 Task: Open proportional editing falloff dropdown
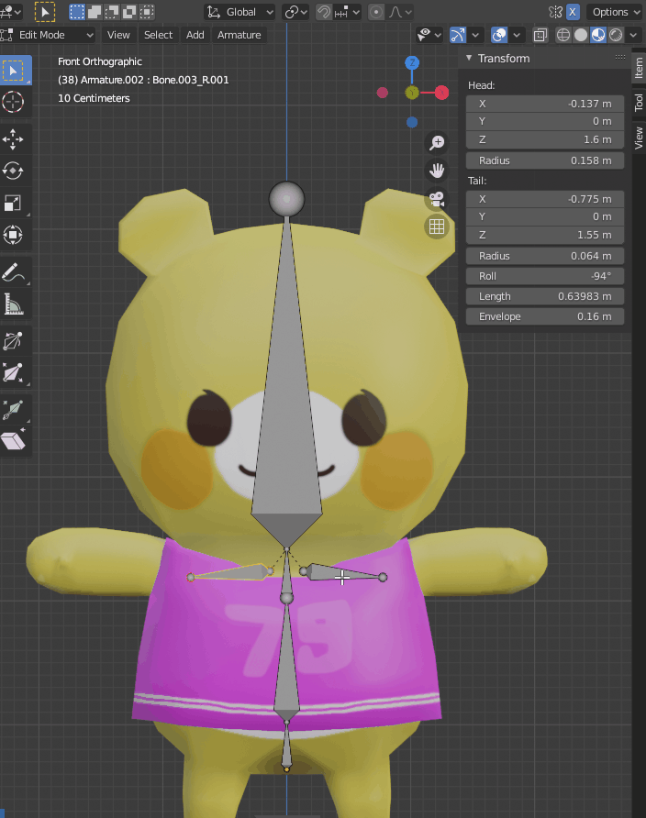pos(400,12)
